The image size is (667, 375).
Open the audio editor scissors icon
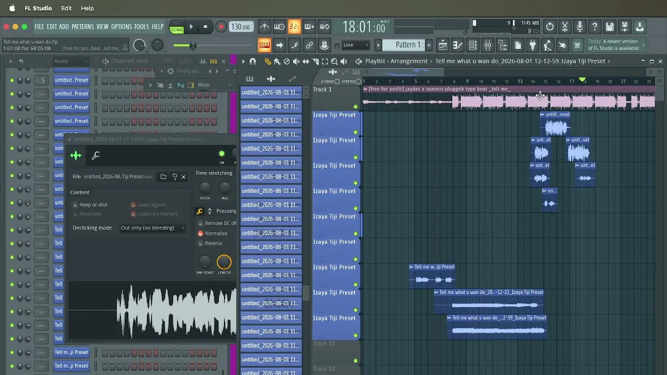(x=565, y=27)
